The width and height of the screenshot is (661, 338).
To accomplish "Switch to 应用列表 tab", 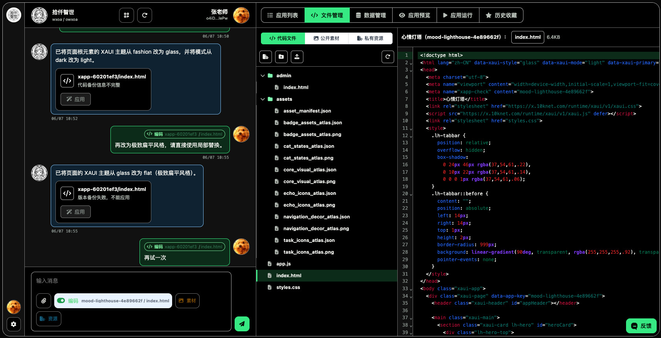I will click(x=283, y=15).
